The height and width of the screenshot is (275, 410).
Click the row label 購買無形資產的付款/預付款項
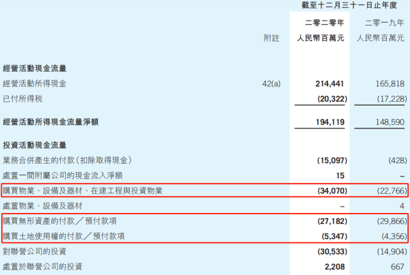[x=59, y=221]
